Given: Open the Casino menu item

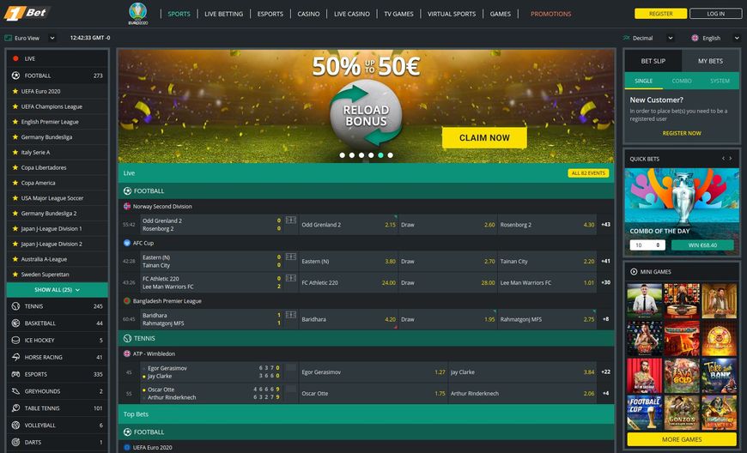Looking at the screenshot, I should coord(309,14).
